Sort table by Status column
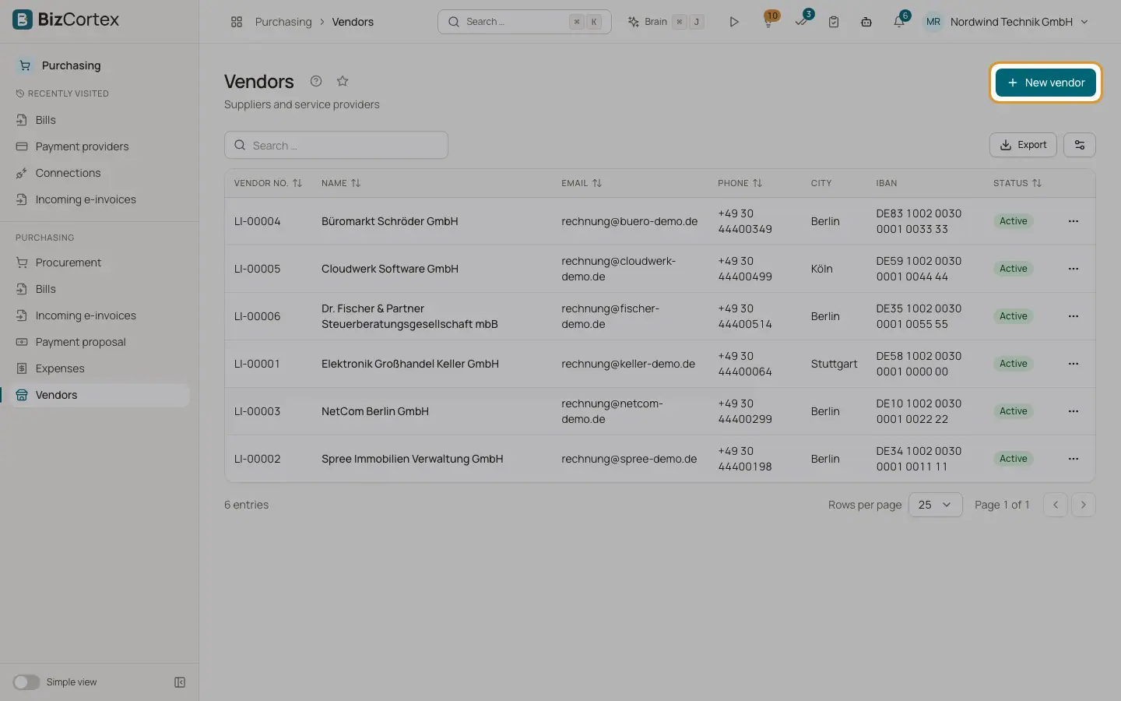Screen dimensions: 1121x701 tap(1017, 183)
